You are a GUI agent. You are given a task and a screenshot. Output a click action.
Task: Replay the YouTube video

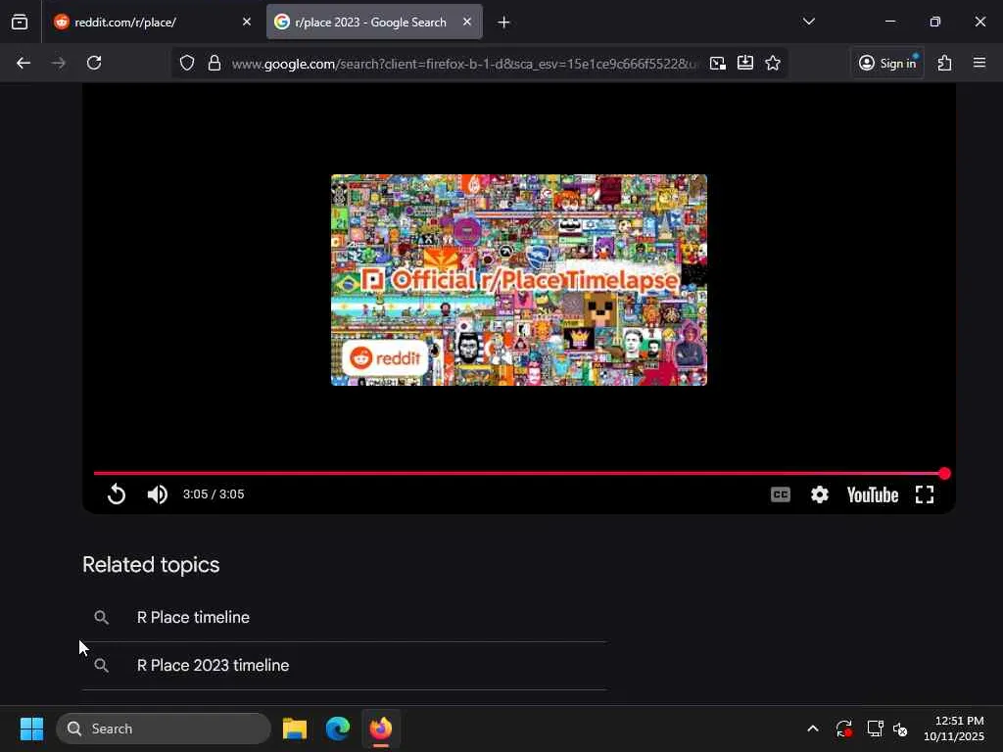pyautogui.click(x=117, y=494)
